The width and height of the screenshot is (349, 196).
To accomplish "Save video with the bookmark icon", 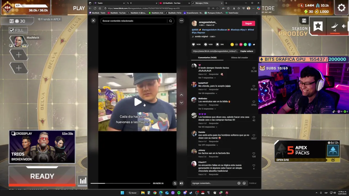I will pos(217,44).
